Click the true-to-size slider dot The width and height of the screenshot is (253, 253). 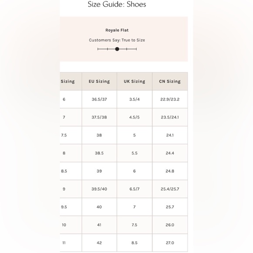point(117,49)
